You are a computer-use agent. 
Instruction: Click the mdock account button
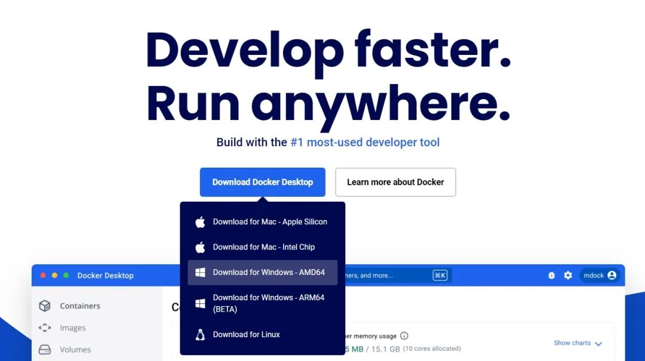point(600,276)
